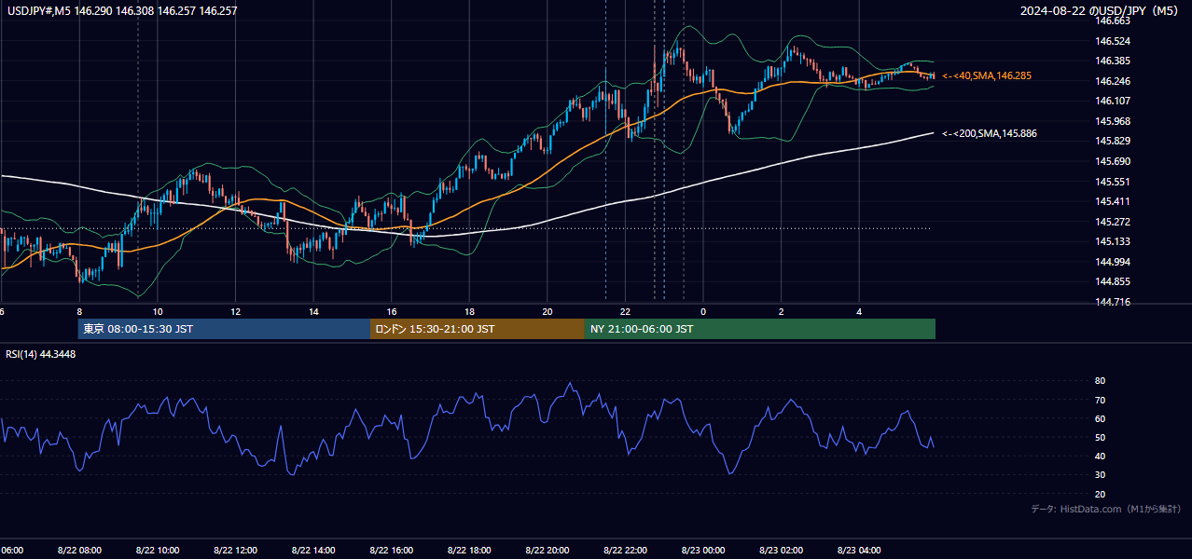Click the 146.107 price axis label

tap(1113, 101)
